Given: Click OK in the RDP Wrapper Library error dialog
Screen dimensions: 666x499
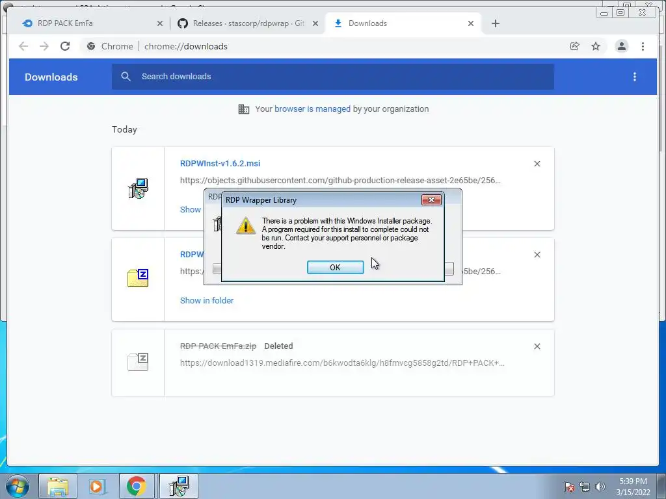Looking at the screenshot, I should click(335, 267).
